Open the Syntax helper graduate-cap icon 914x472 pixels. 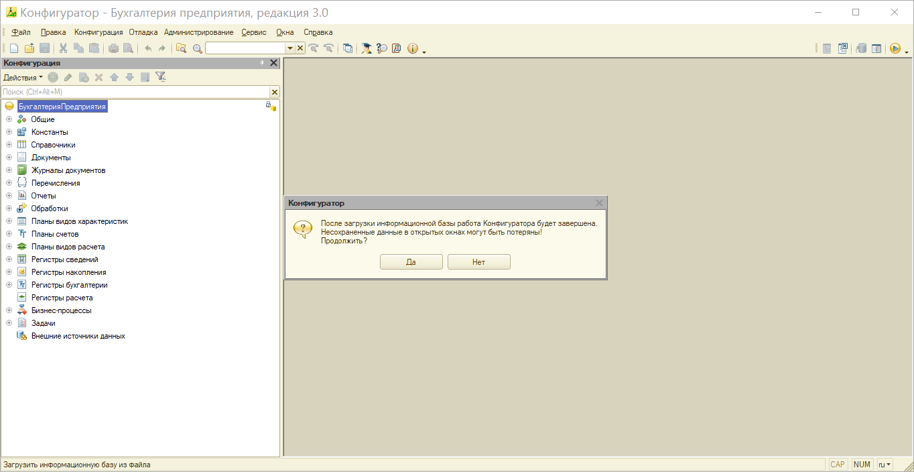point(367,48)
